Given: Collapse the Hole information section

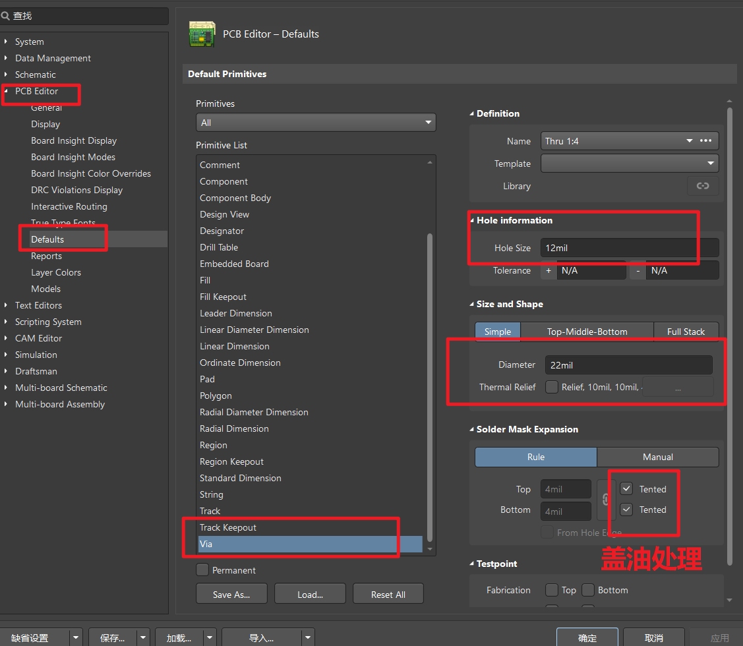Looking at the screenshot, I should click(x=472, y=220).
